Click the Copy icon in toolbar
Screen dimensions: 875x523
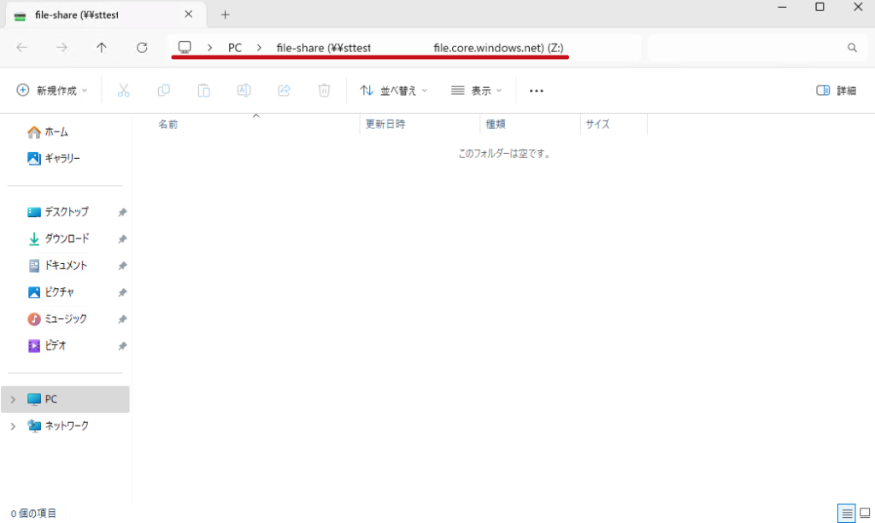point(163,91)
